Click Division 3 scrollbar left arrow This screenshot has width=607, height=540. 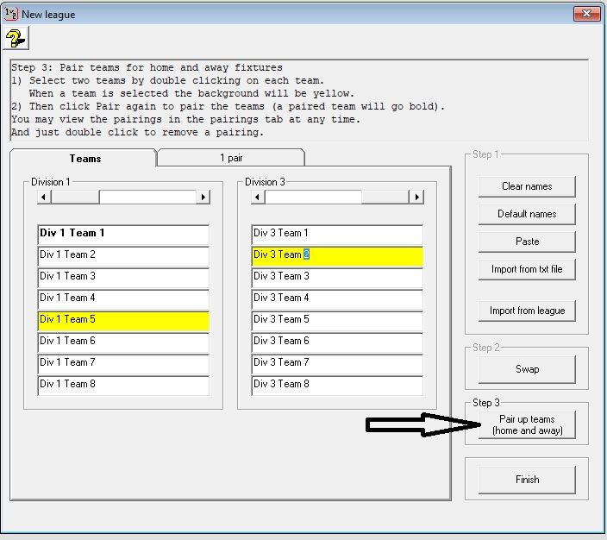258,197
